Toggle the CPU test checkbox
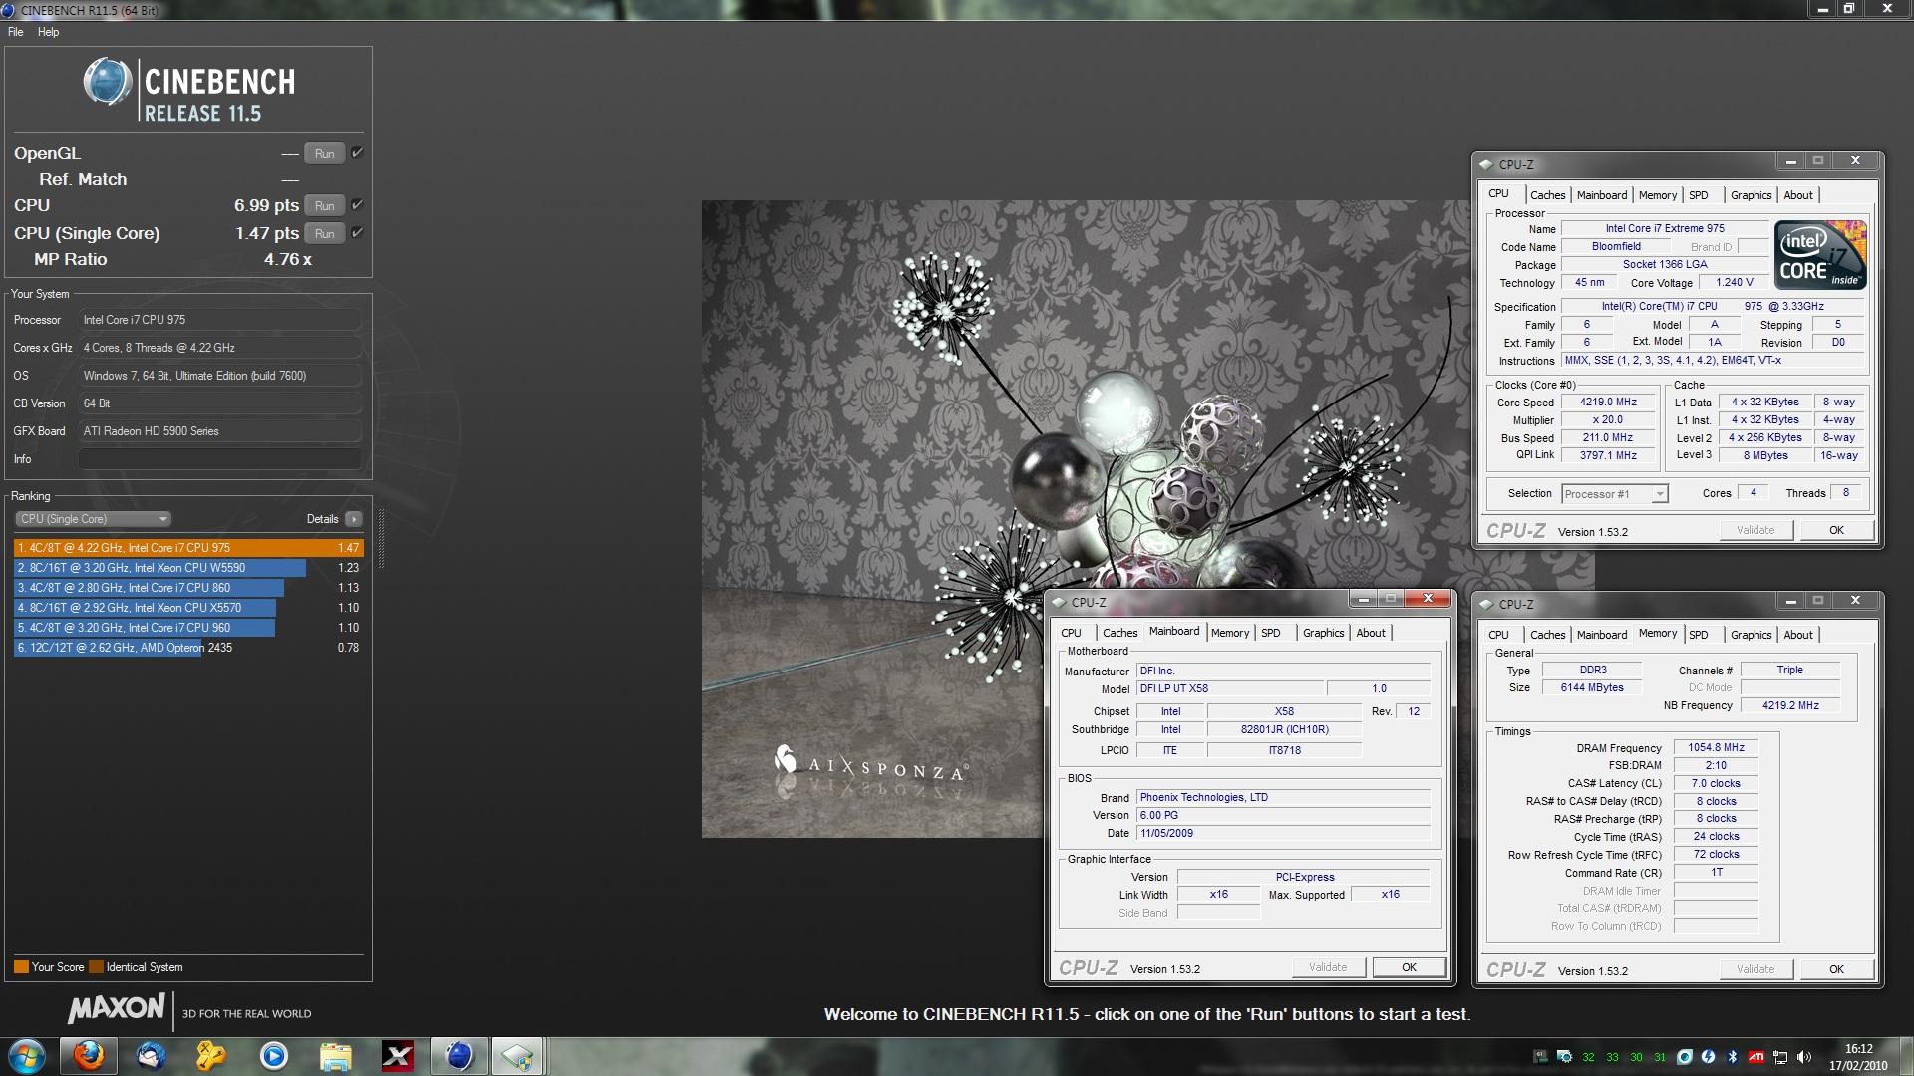 click(357, 205)
